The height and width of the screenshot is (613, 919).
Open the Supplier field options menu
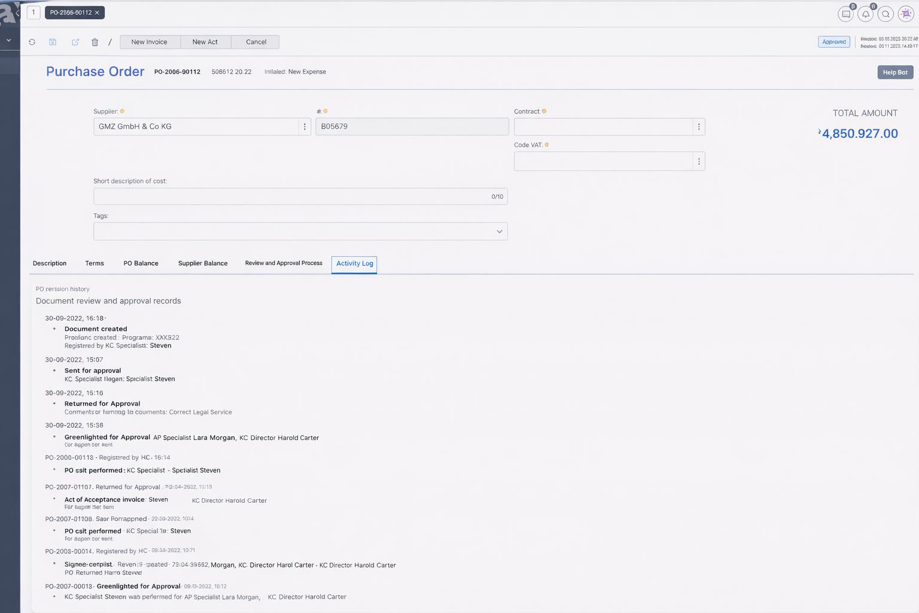[305, 126]
